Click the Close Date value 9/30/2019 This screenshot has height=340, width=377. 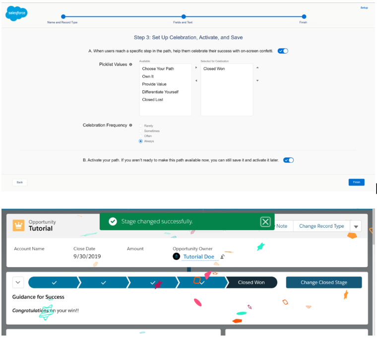[x=87, y=257]
